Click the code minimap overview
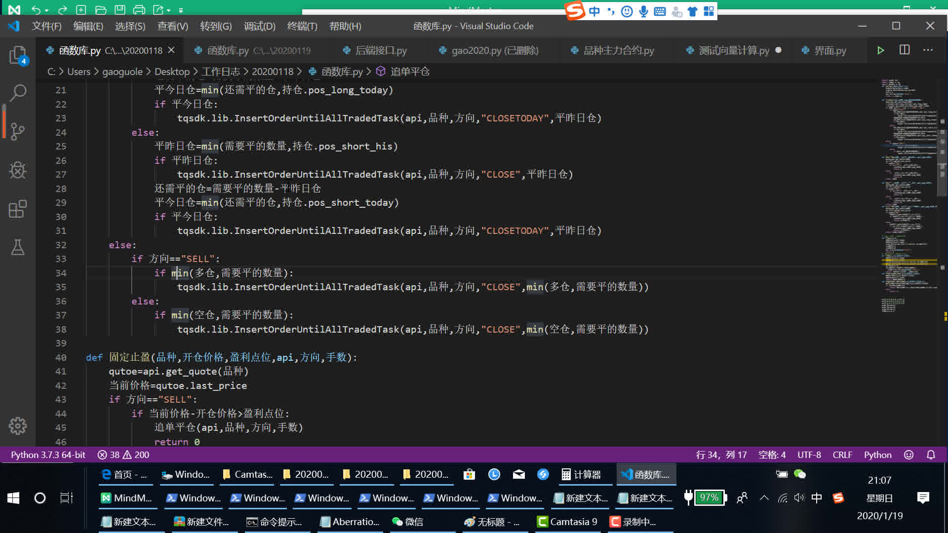948x533 pixels. pos(908,195)
